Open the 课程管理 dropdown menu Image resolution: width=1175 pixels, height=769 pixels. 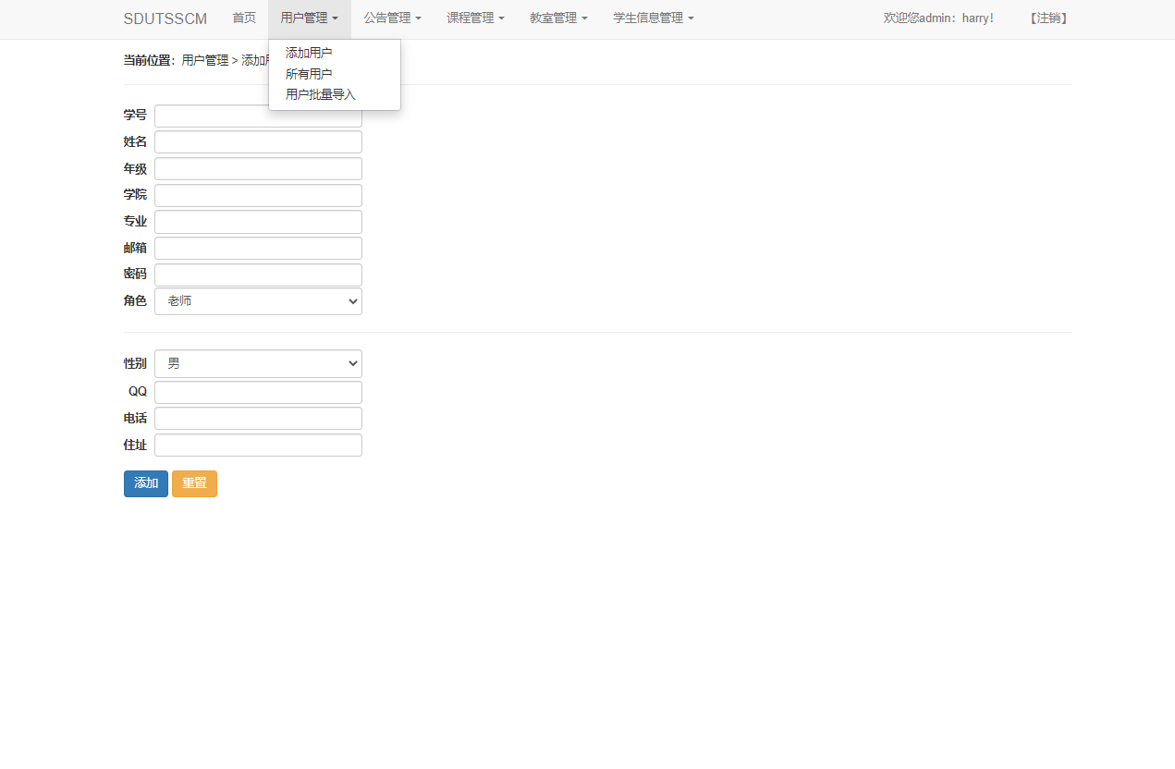(475, 18)
